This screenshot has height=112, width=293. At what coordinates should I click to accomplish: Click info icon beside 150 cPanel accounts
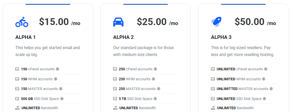coord(58,69)
